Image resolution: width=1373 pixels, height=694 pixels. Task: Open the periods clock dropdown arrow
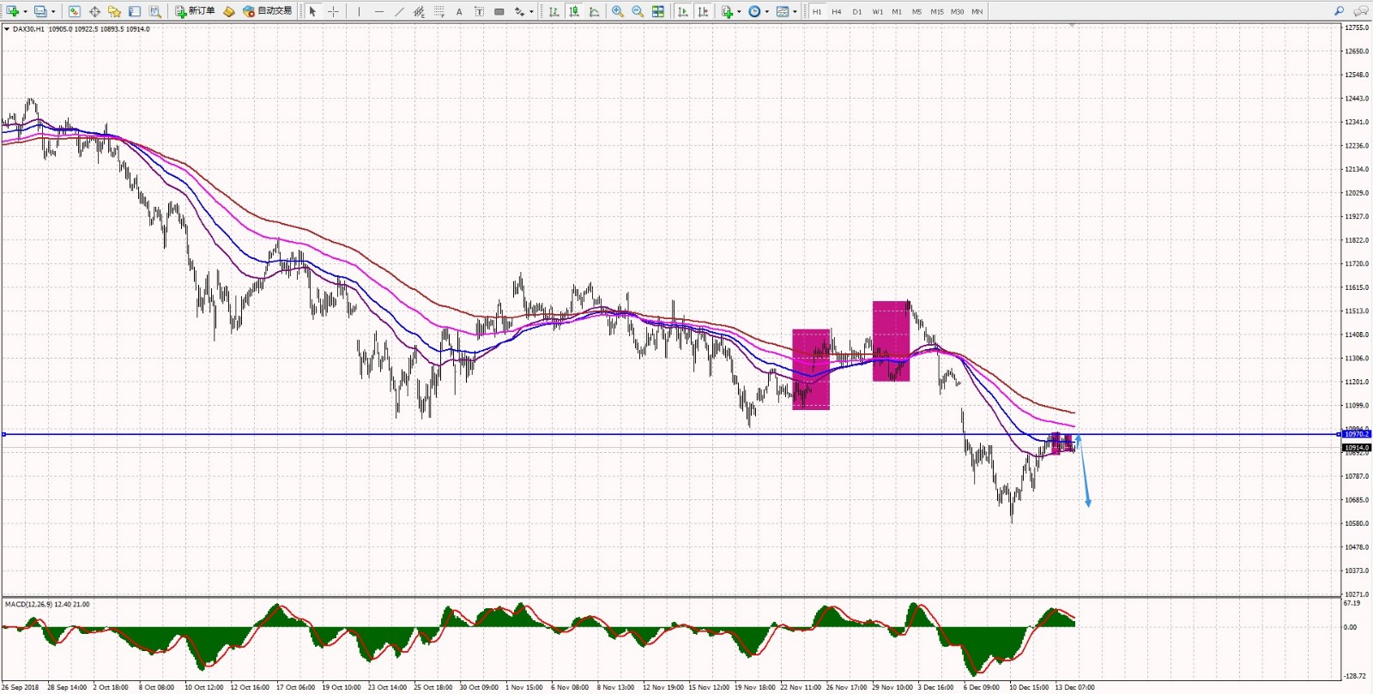[766, 12]
